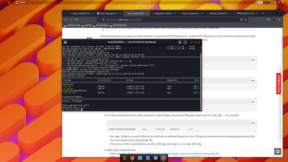Switch to 'RPM and GPG' tab
The width and height of the screenshot is (288, 162).
246,14
